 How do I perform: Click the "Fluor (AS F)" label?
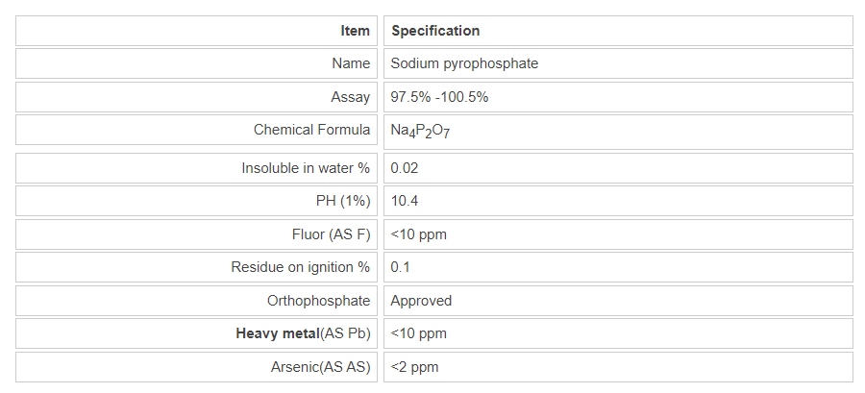pos(331,234)
